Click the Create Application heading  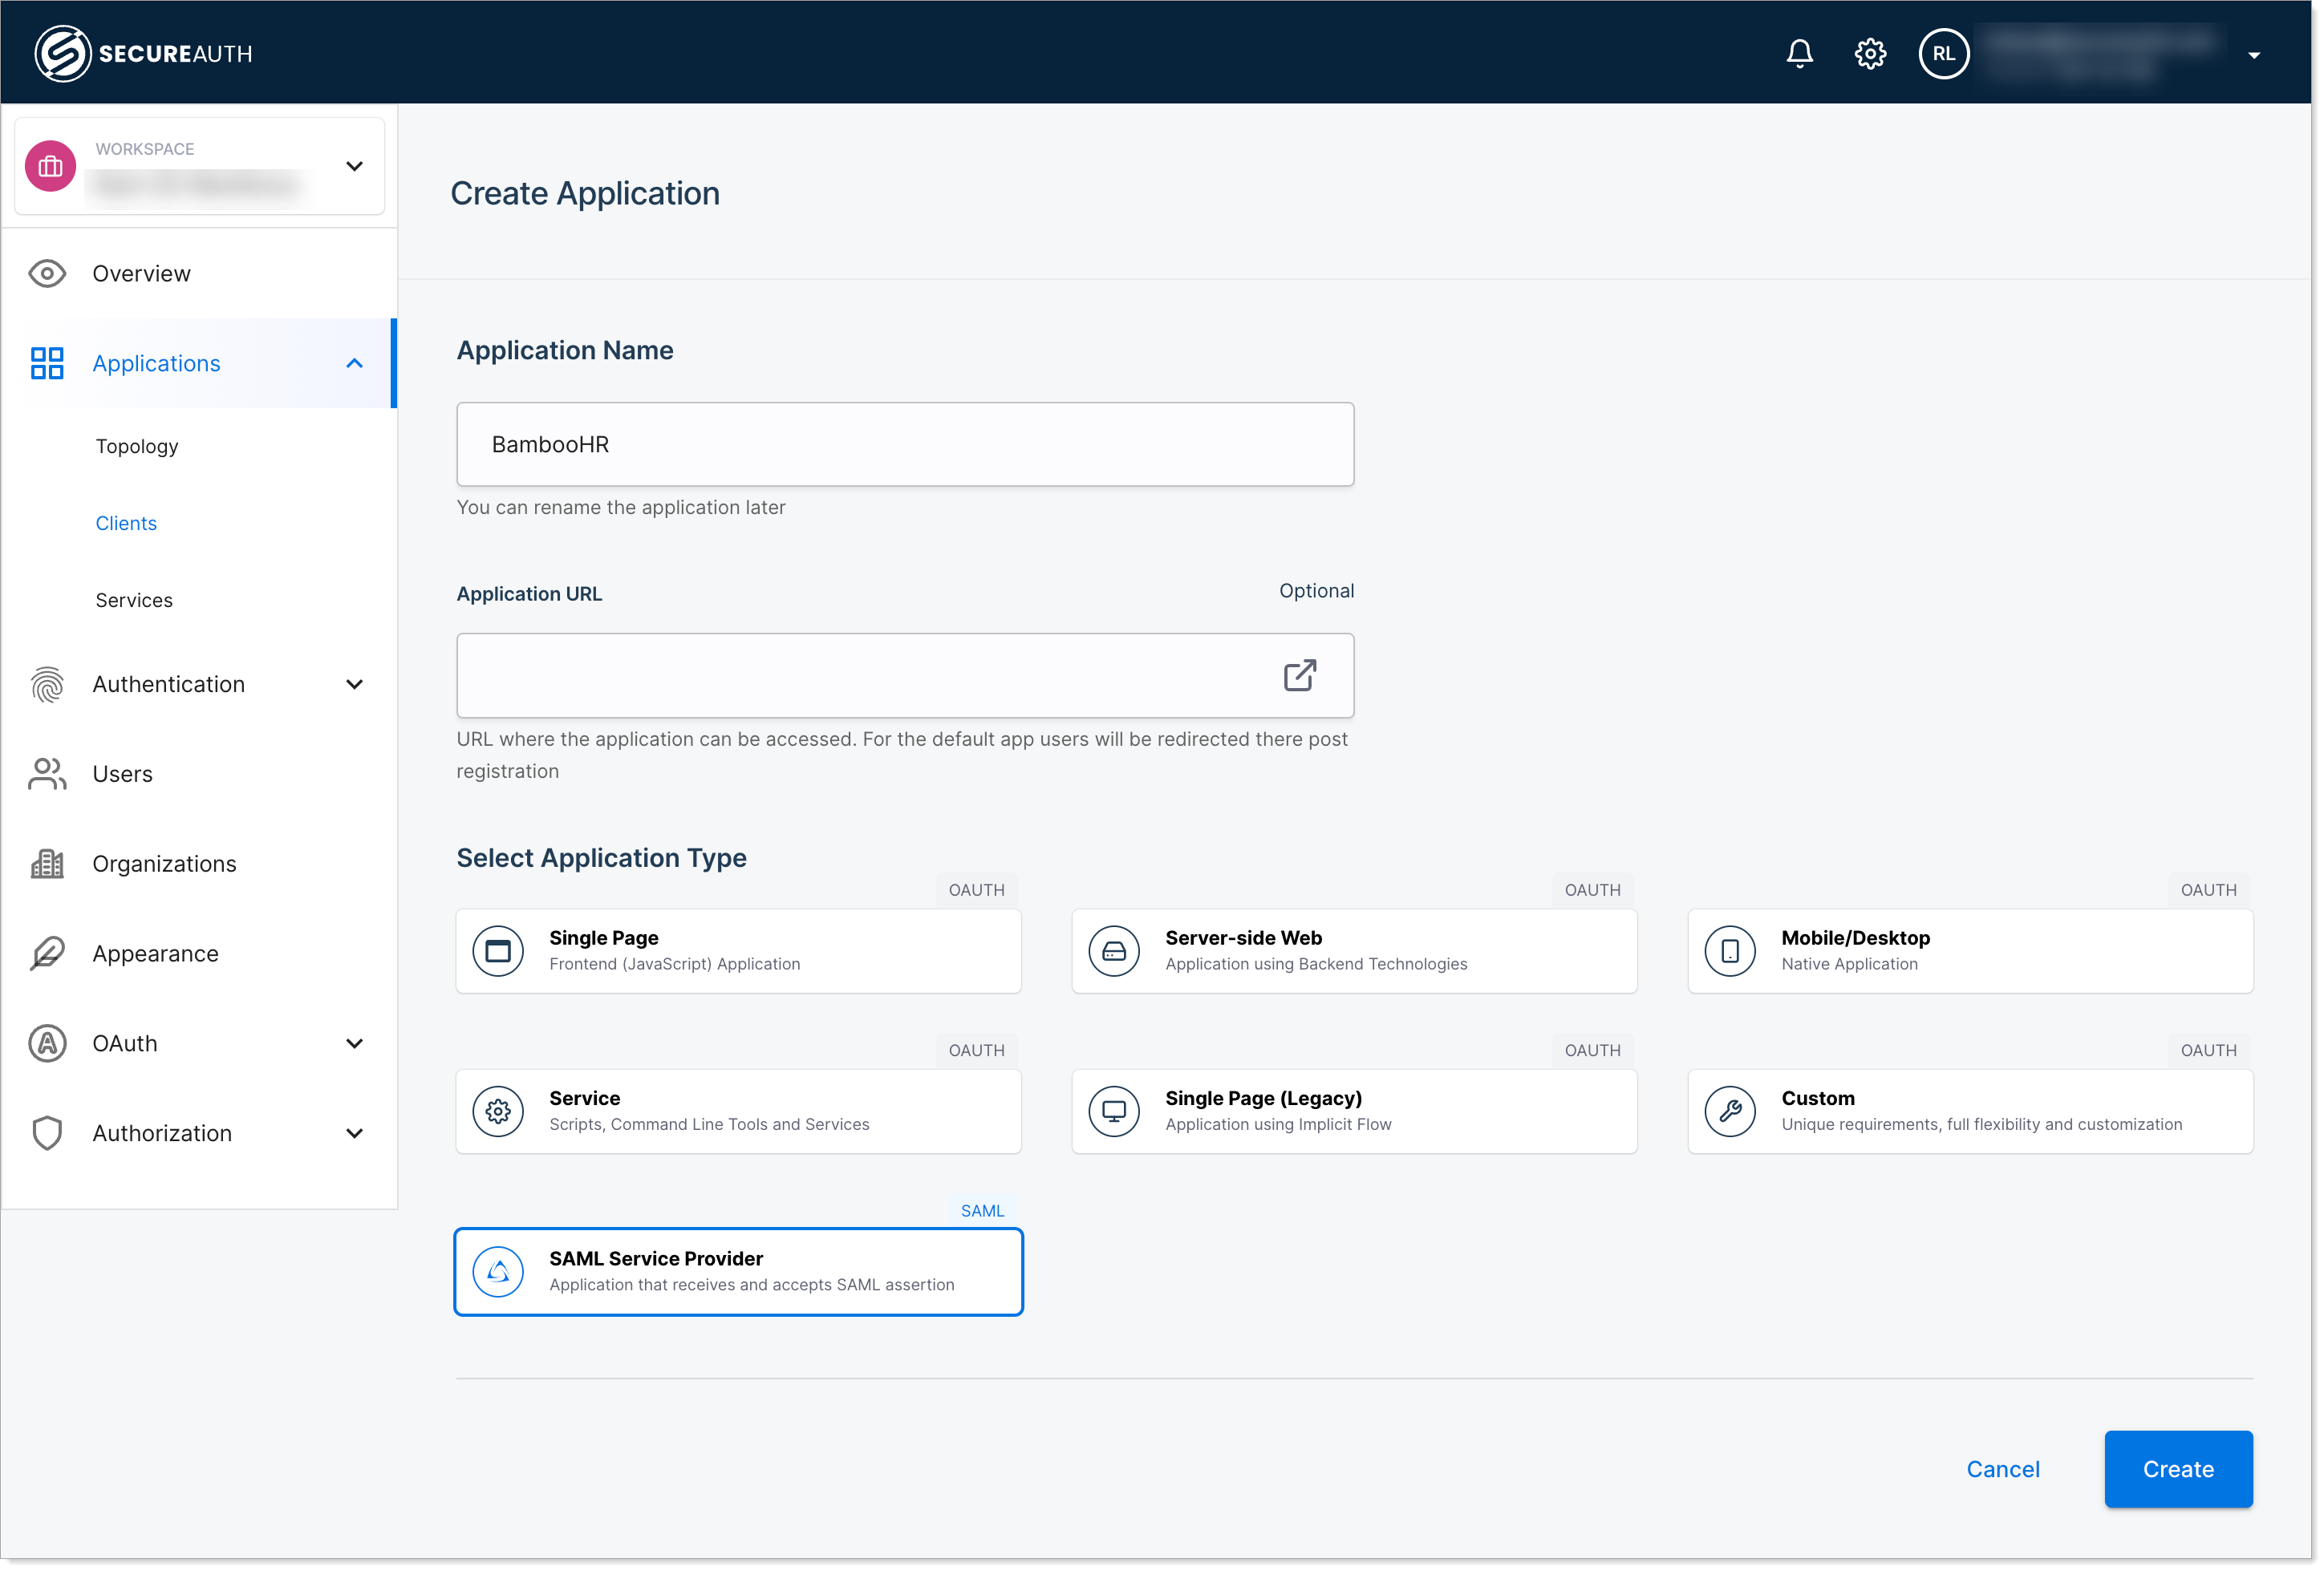pos(585,193)
